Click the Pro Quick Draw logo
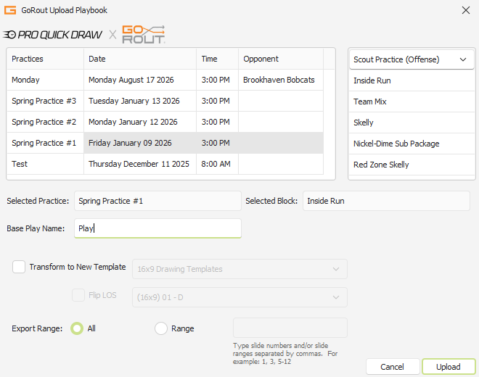This screenshot has height=377, width=479. [52, 35]
